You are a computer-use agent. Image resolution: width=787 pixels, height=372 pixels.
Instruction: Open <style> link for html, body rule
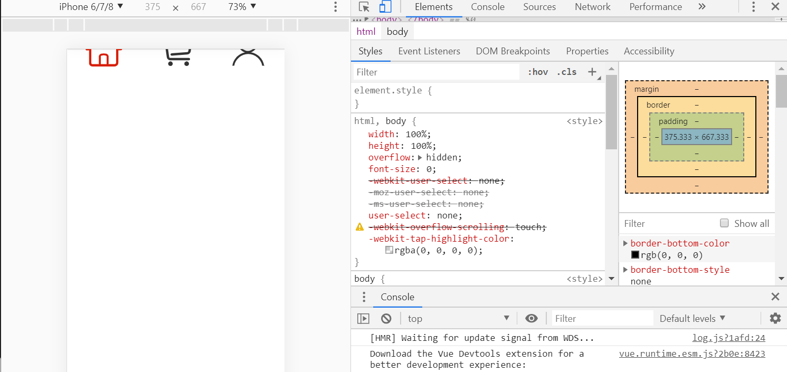[x=585, y=121]
